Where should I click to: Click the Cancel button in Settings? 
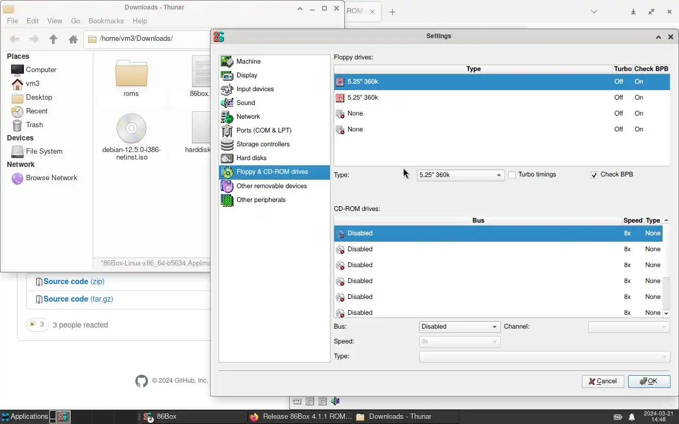pyautogui.click(x=603, y=381)
